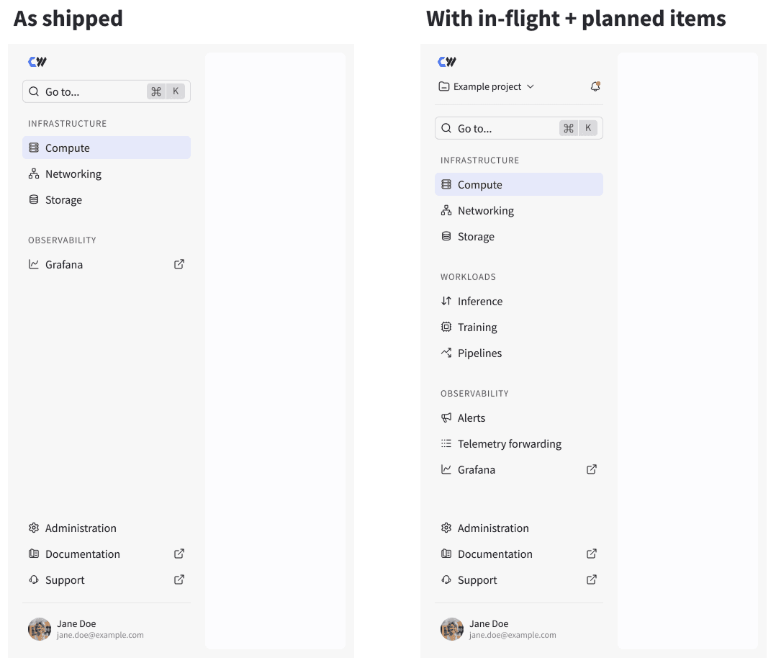This screenshot has height=668, width=776.
Task: Select the Training gear icon
Action: (x=446, y=327)
